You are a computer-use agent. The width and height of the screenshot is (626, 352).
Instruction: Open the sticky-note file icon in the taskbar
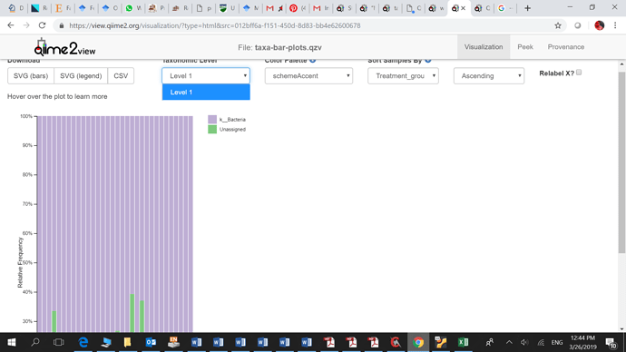click(x=127, y=342)
